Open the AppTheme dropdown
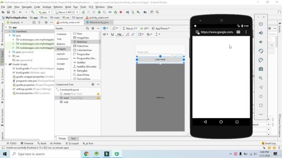This screenshot has height=158, width=282. coord(161,29)
